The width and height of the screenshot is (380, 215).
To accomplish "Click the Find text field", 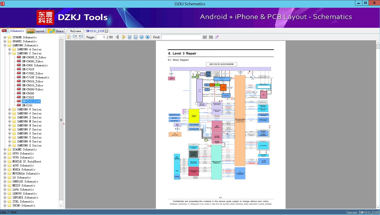I will (x=181, y=37).
